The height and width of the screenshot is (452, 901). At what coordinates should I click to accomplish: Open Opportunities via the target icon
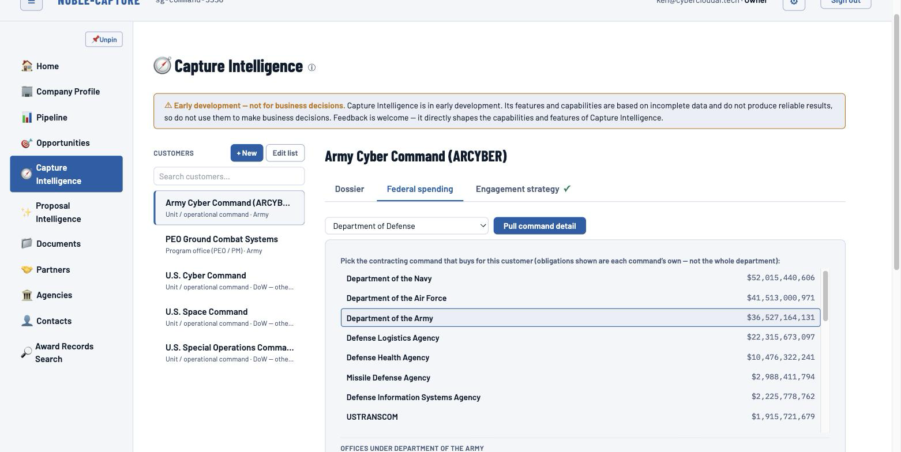click(x=27, y=143)
